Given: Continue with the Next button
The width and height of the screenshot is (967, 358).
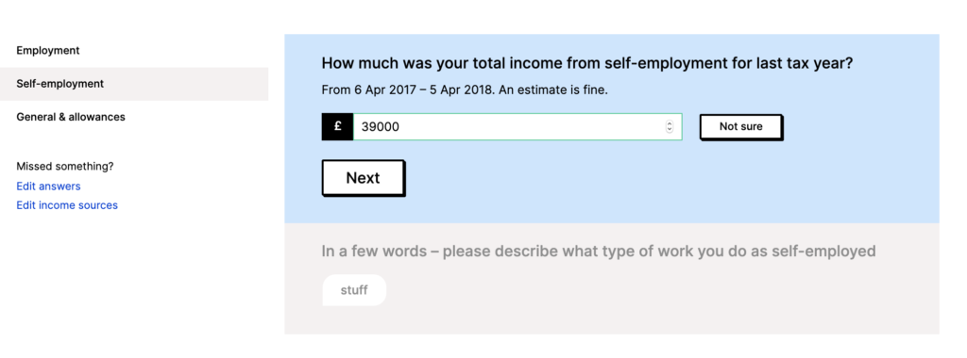Looking at the screenshot, I should pos(363,178).
